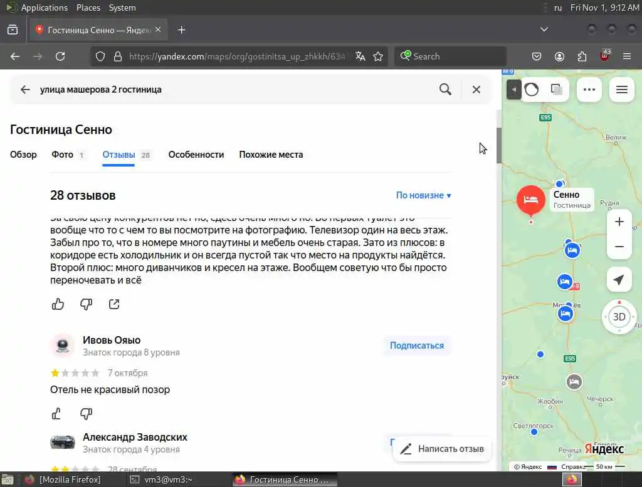
Task: Click the tracking protection shield icon
Action: click(x=100, y=56)
